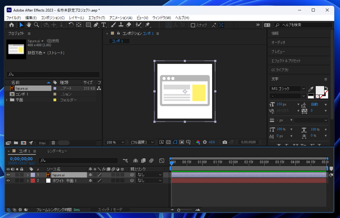340x218 pixels.
Task: Enable the Snapping checkbox
Action: click(x=193, y=25)
